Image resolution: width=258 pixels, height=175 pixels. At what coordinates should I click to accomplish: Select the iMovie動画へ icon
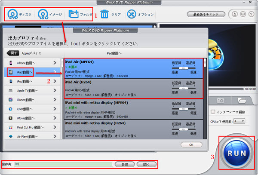(x=11, y=118)
